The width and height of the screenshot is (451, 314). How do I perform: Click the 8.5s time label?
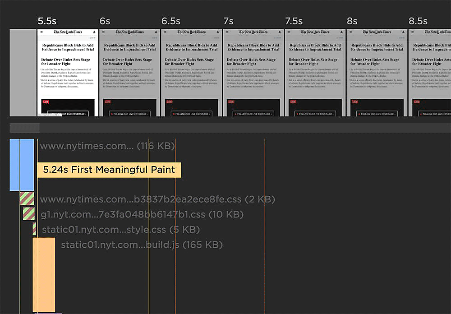pos(418,21)
